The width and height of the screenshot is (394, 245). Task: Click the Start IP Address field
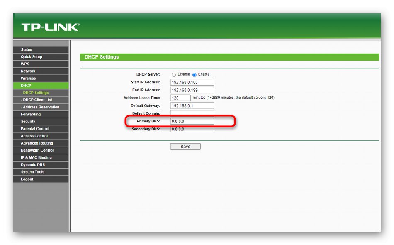coord(192,82)
